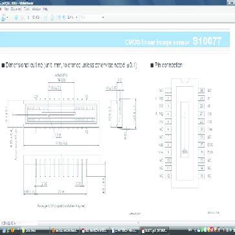Go to the previous page arrow icon
Image resolution: width=235 pixels, height=235 pixels.
click(x=16, y=17)
